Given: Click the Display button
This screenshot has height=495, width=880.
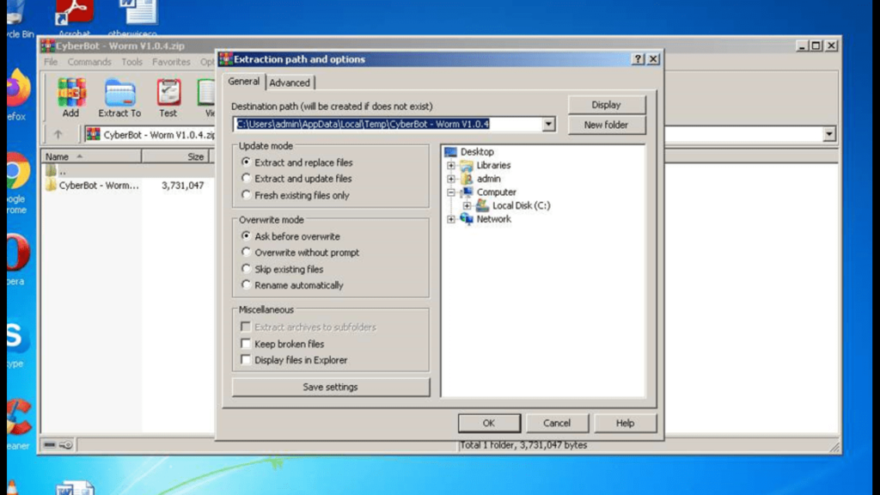Looking at the screenshot, I should [606, 105].
